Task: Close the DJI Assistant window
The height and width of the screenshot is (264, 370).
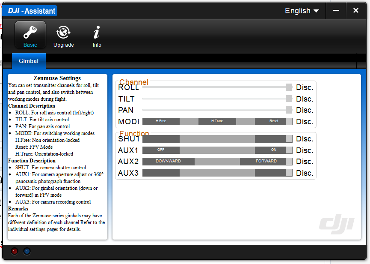Action: tap(356, 10)
